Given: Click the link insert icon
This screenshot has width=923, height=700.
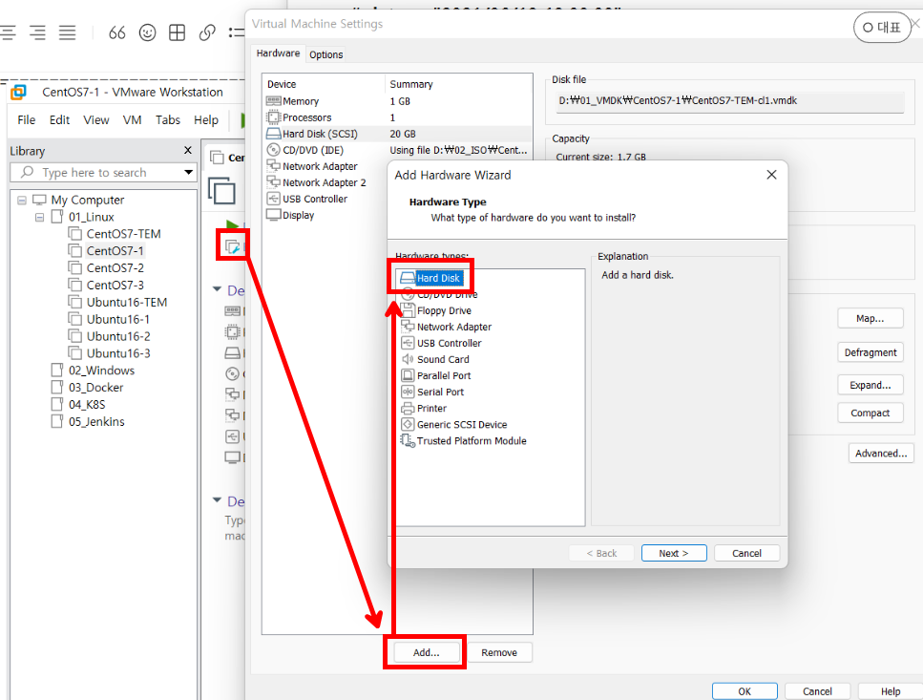Looking at the screenshot, I should tap(207, 32).
